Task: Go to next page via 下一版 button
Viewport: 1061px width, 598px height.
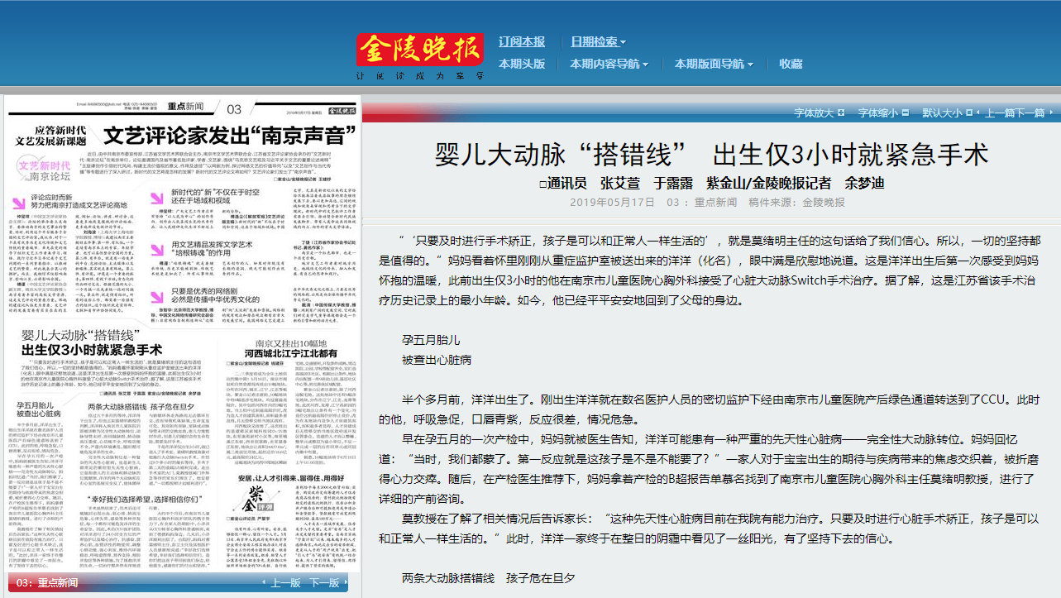Action: pyautogui.click(x=326, y=583)
